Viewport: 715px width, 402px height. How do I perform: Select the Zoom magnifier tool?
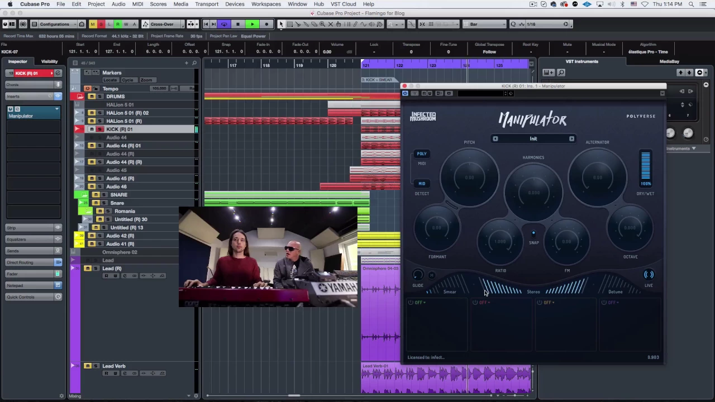[x=322, y=24]
